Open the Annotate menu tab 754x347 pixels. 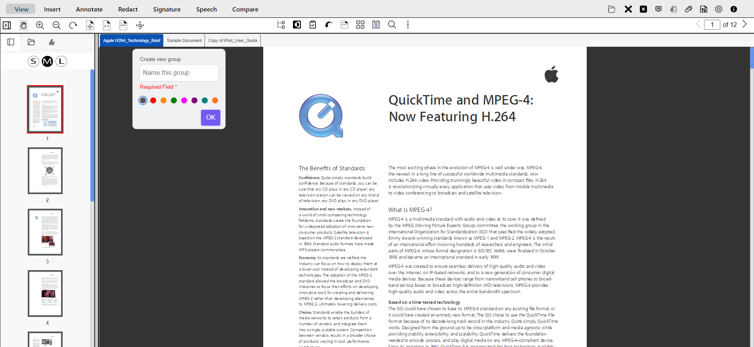(89, 9)
